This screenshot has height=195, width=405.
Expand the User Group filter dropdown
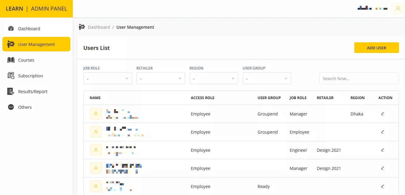tap(267, 79)
